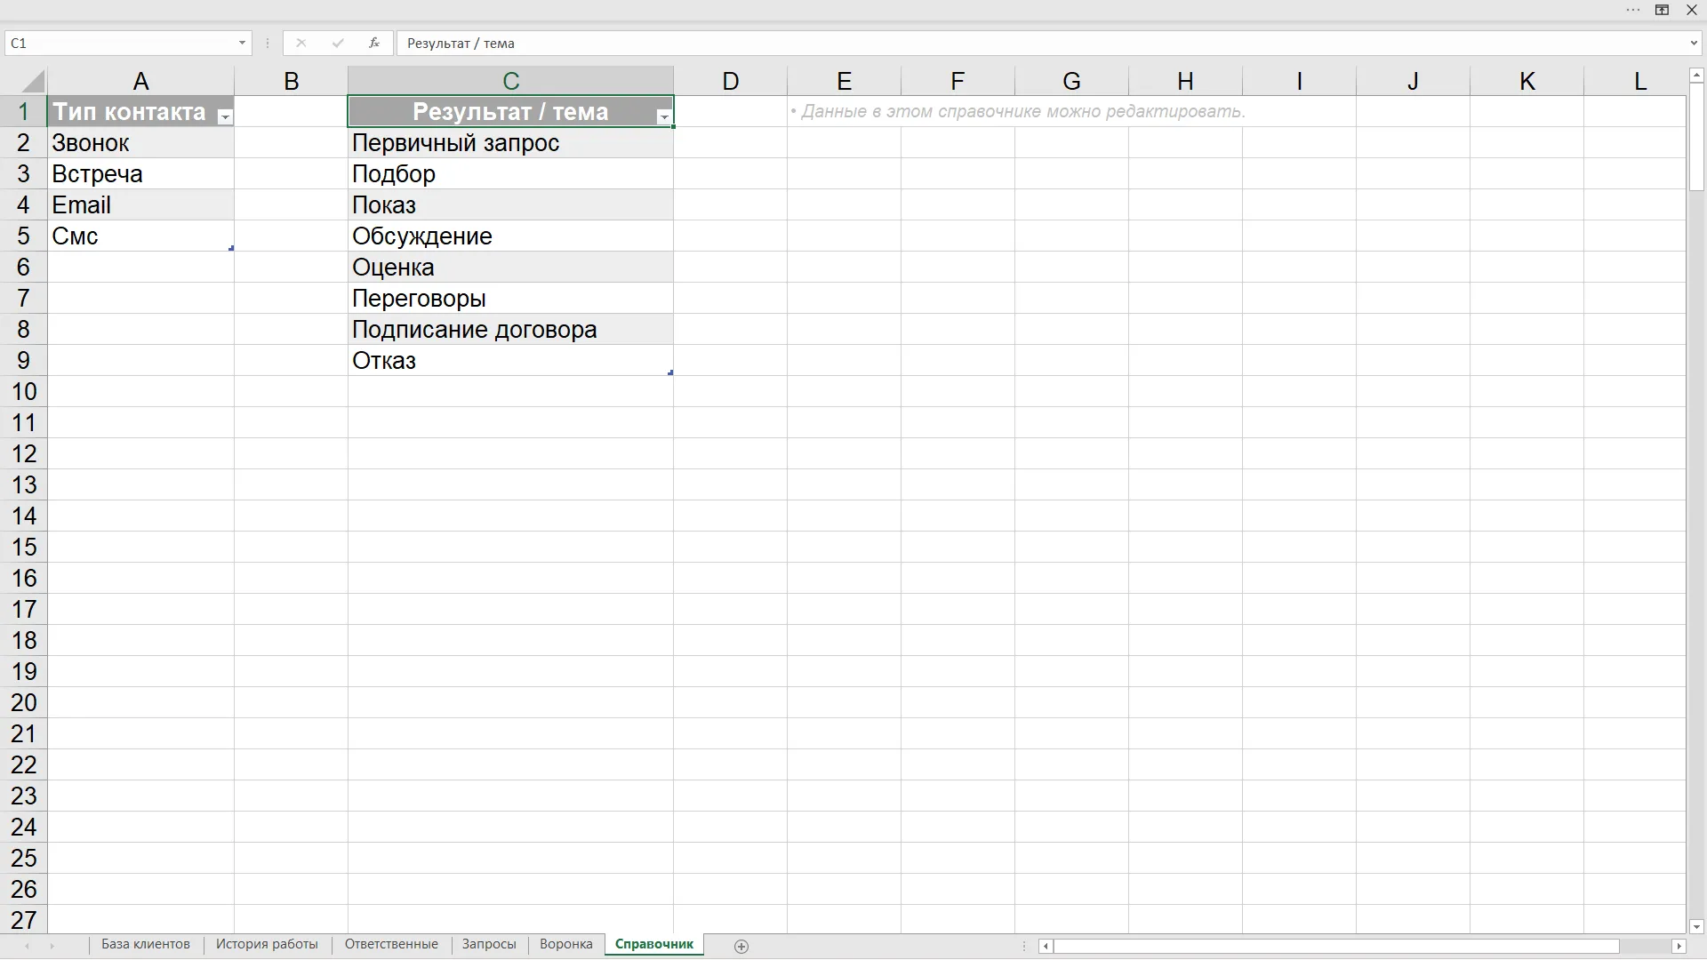The width and height of the screenshot is (1707, 960).
Task: Switch to Воронка sheet tab
Action: [566, 944]
